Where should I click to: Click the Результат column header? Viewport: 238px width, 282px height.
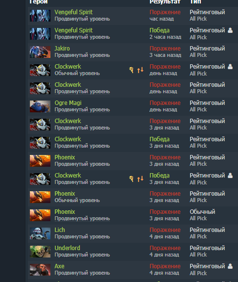[x=165, y=1]
